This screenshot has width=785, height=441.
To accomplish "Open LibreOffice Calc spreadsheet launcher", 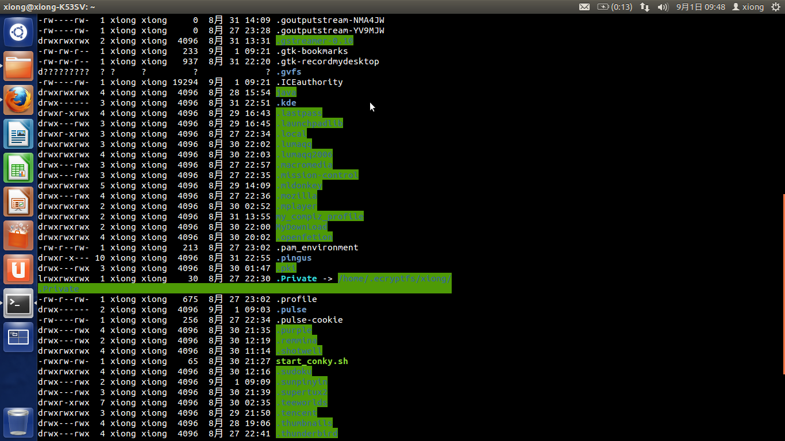I will (18, 168).
